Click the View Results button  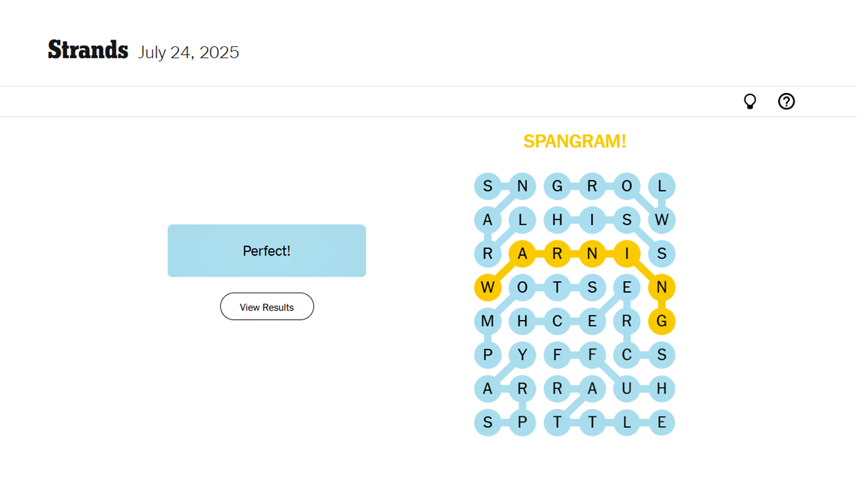[266, 307]
